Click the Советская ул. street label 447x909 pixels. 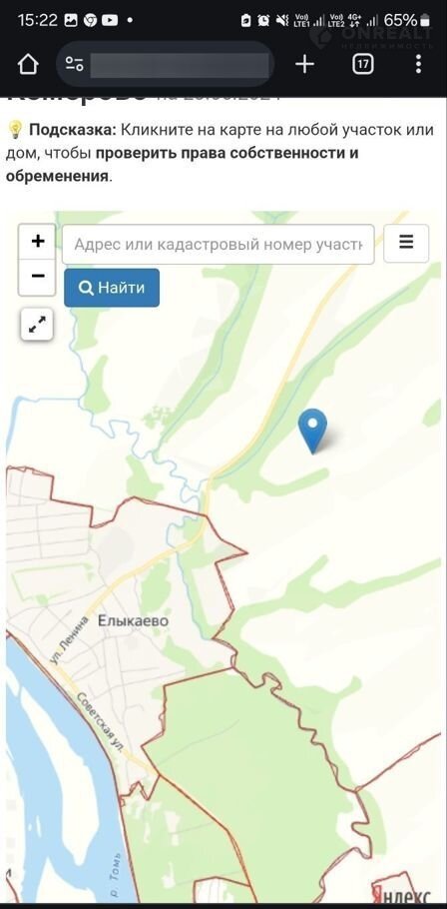102,723
